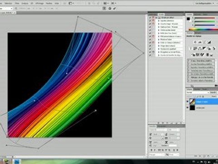
Task: Add a Vibrance adjustment
Action: coord(191,48)
